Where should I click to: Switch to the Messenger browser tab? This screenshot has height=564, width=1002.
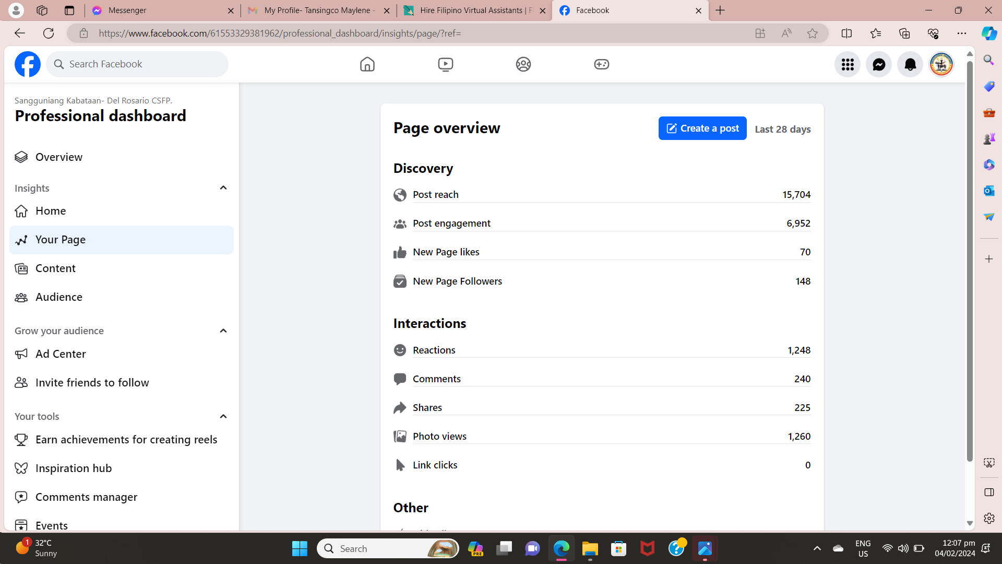[x=162, y=10]
